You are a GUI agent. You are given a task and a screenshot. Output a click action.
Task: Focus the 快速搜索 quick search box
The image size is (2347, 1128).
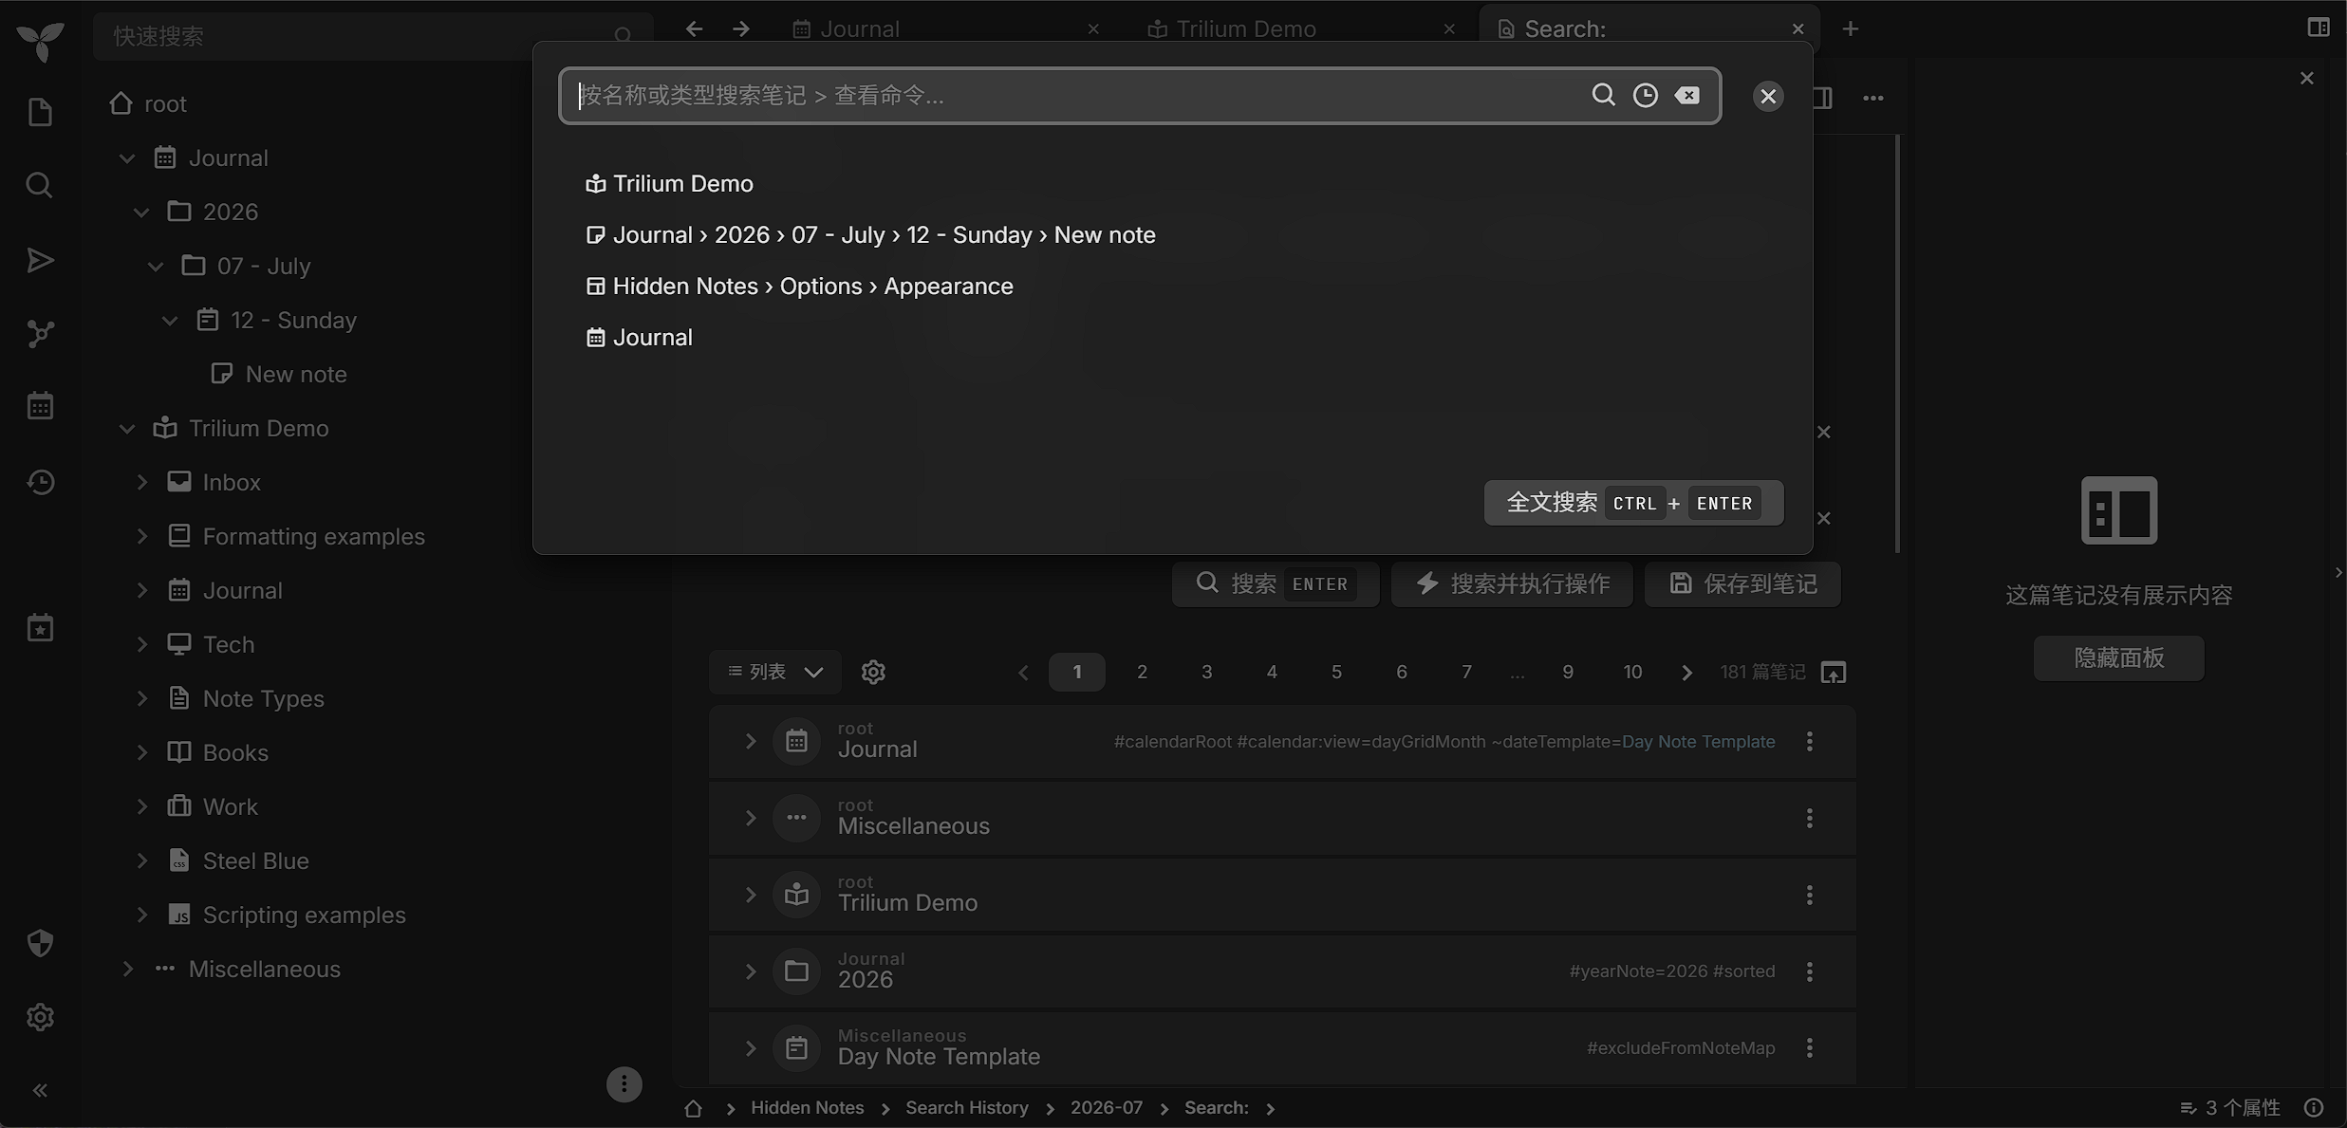[x=373, y=36]
